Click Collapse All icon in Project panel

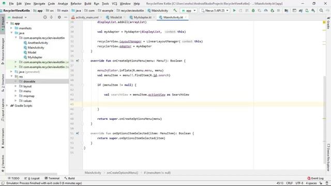pyautogui.click(x=51, y=17)
